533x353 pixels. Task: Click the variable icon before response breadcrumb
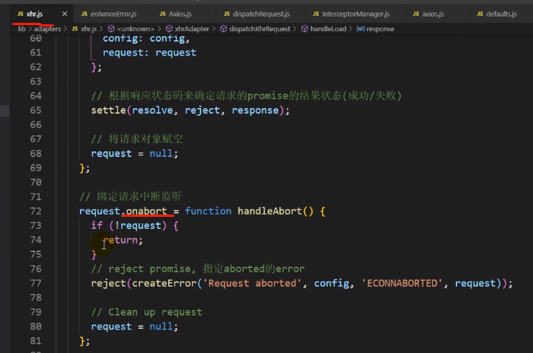click(360, 29)
